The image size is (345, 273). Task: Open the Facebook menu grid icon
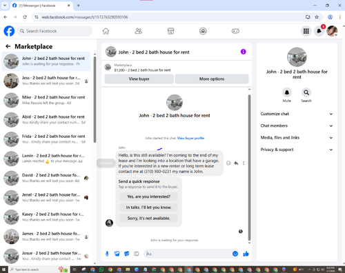click(306, 31)
